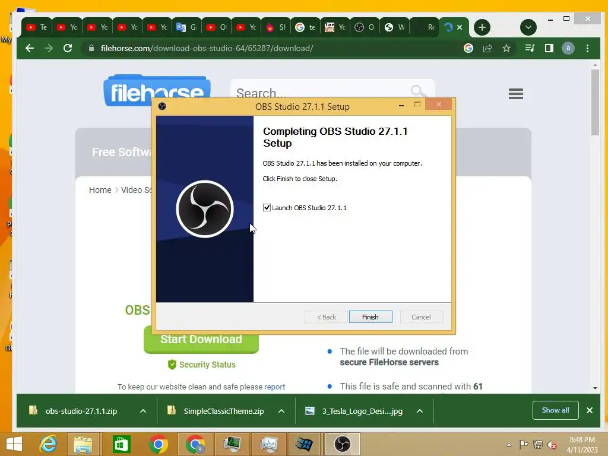
Task: Bookmark this page with the star icon
Action: (506, 48)
